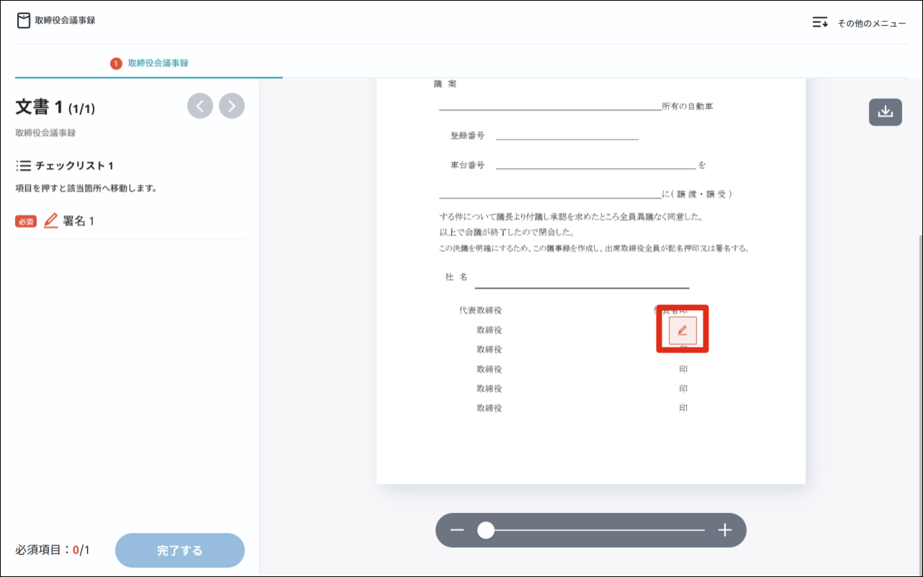Click the 文書 1 heading

point(55,108)
